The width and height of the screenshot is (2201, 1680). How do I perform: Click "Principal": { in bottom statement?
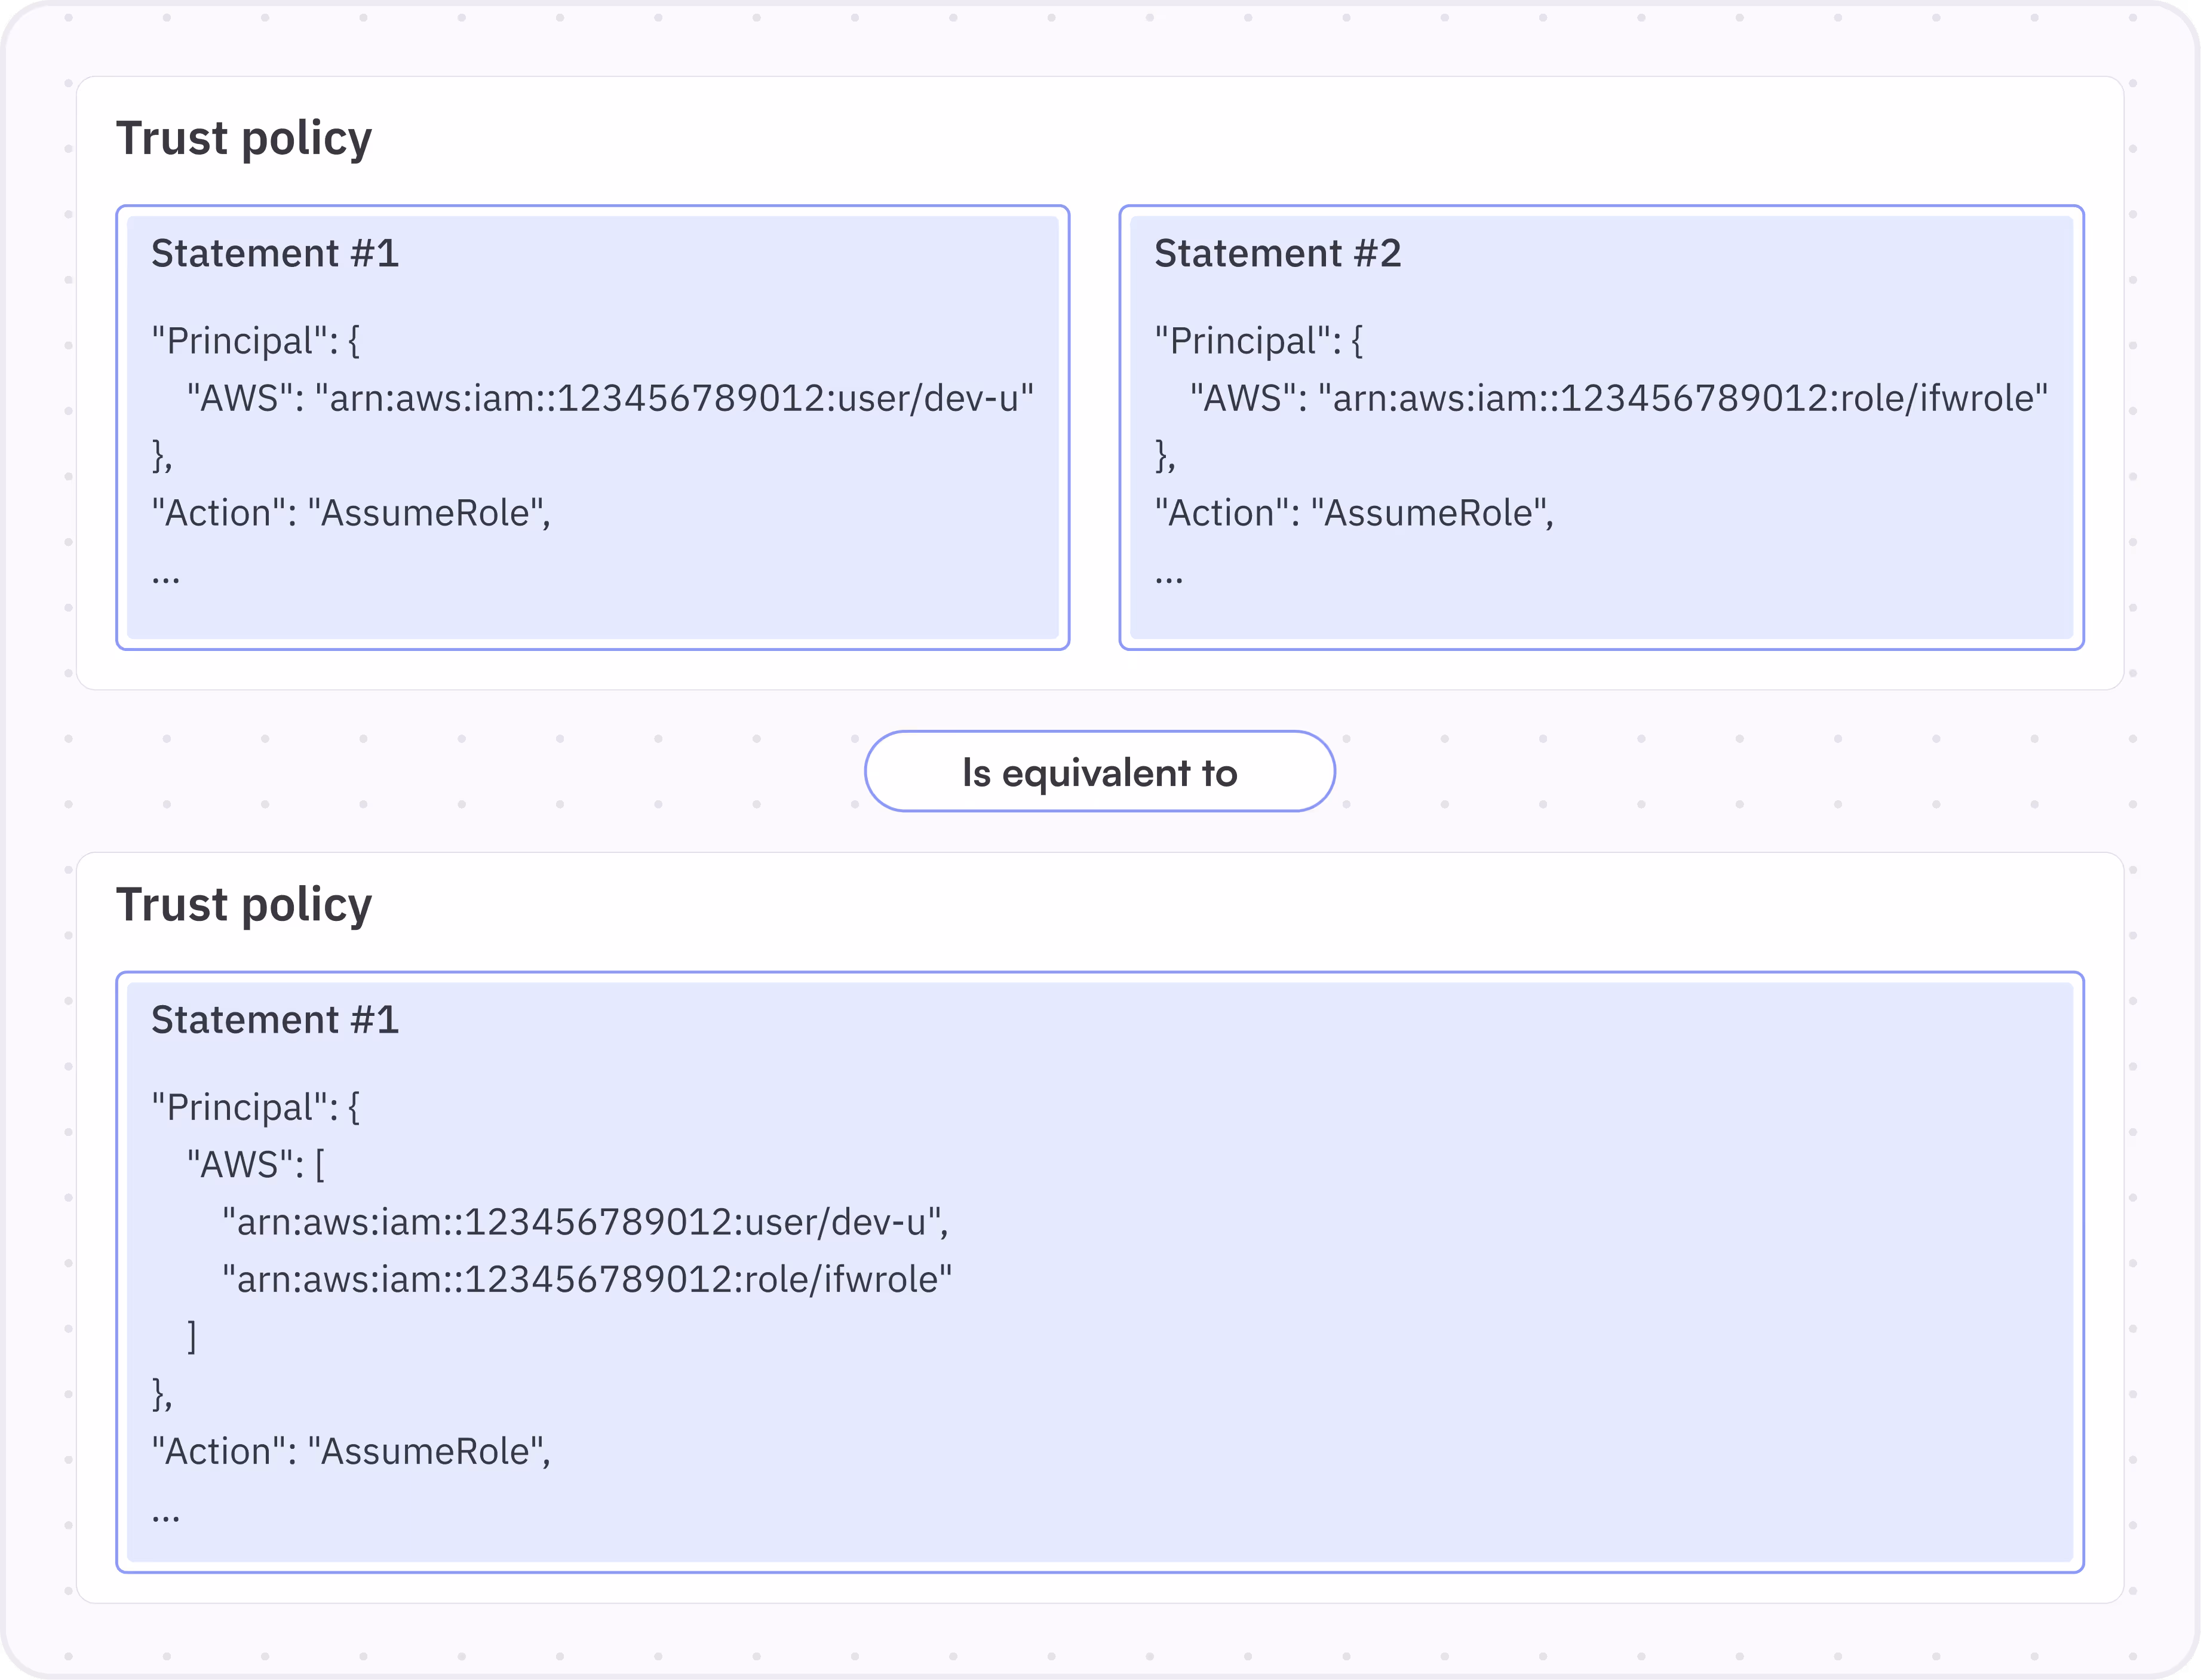click(255, 1107)
